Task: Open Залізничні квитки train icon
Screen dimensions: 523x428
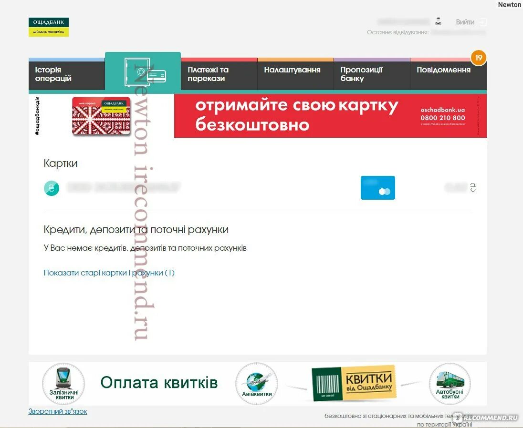Action: tap(64, 384)
